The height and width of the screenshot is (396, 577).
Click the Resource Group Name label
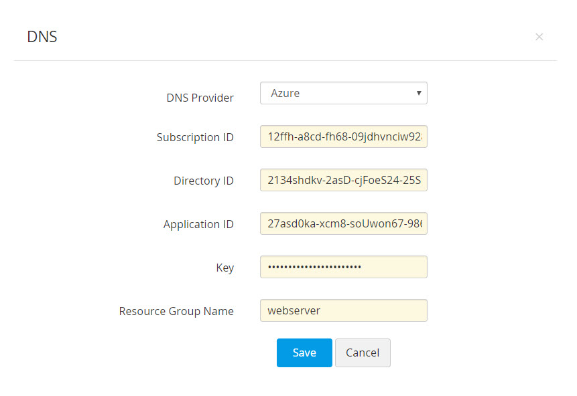tap(176, 311)
